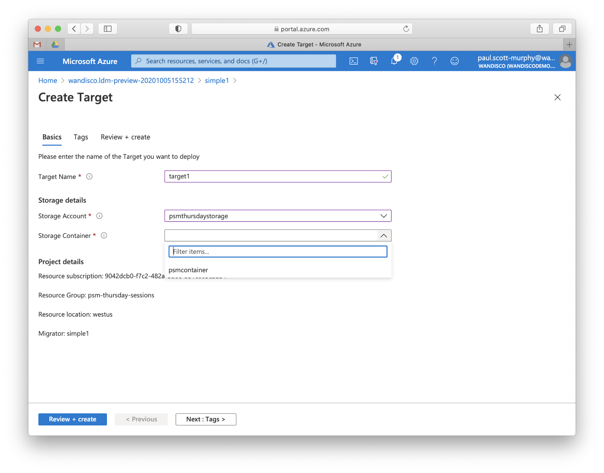Image resolution: width=604 pixels, height=473 pixels.
Task: Open portal settings gear
Action: pos(414,61)
